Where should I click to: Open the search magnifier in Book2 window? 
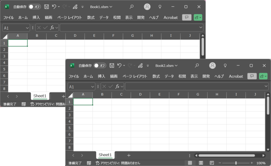197,66
